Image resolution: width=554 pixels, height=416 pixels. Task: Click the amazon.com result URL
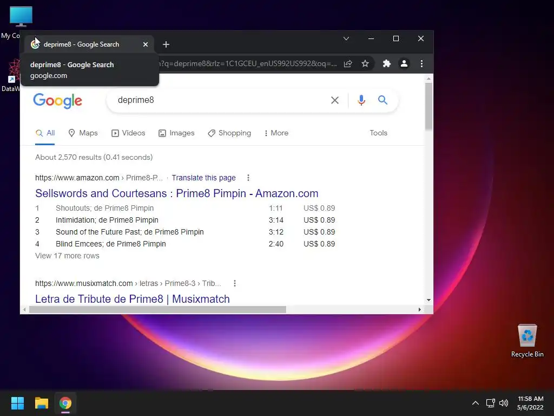(x=99, y=178)
